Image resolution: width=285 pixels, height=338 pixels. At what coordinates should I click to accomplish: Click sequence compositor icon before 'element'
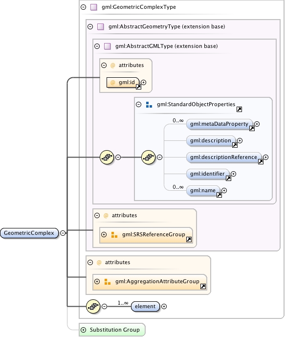(x=93, y=307)
